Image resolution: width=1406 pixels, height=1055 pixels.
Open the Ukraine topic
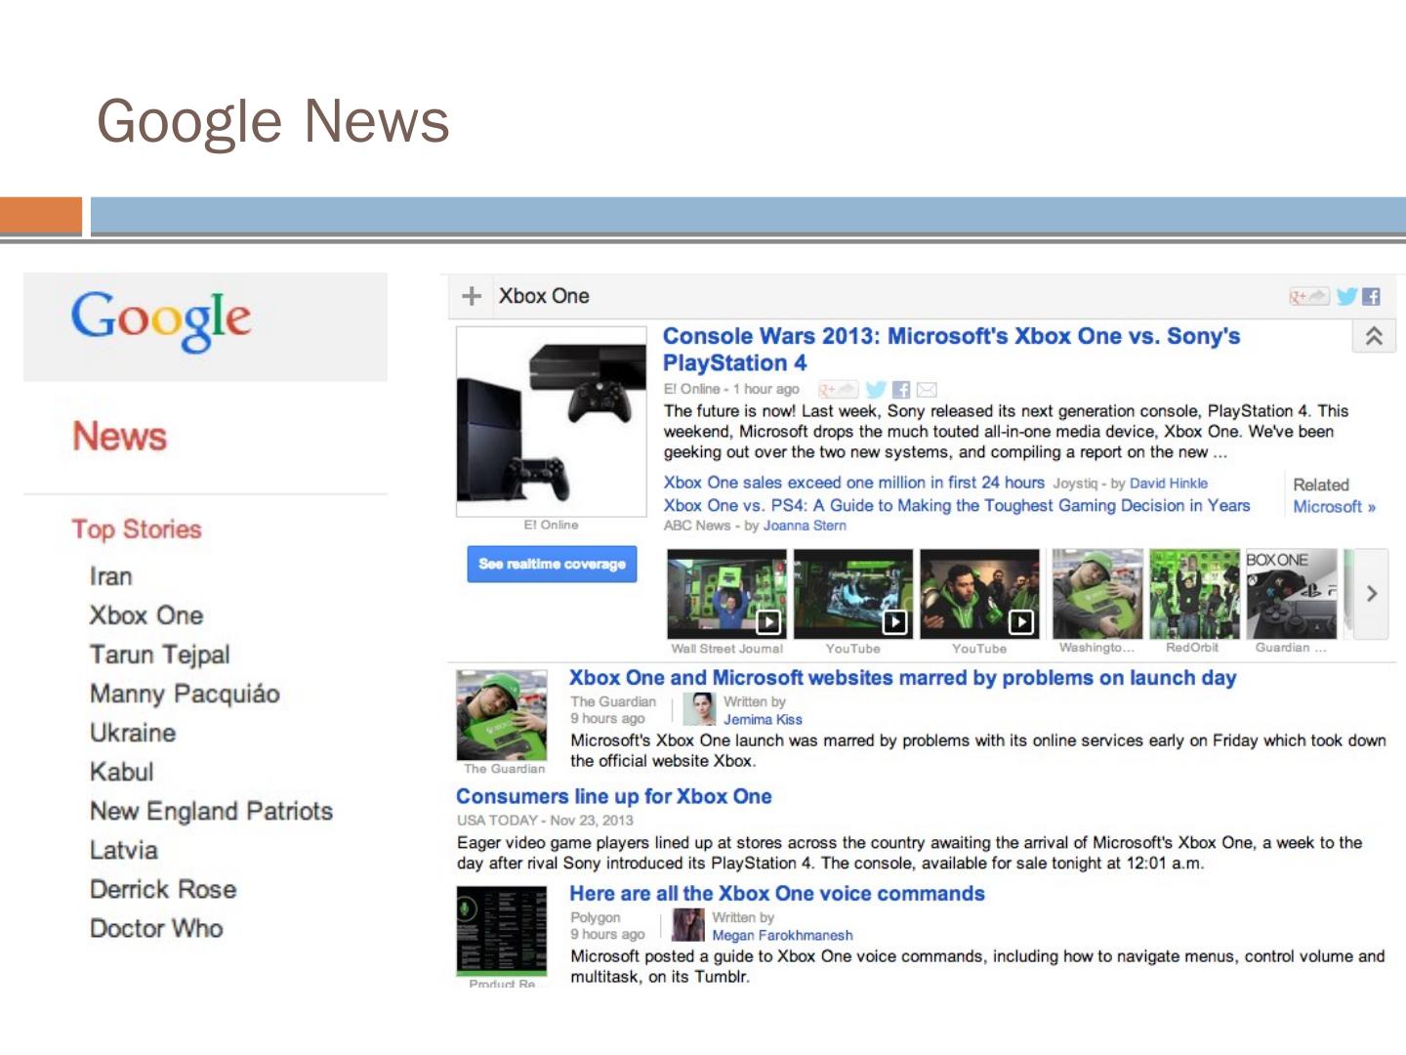(133, 733)
